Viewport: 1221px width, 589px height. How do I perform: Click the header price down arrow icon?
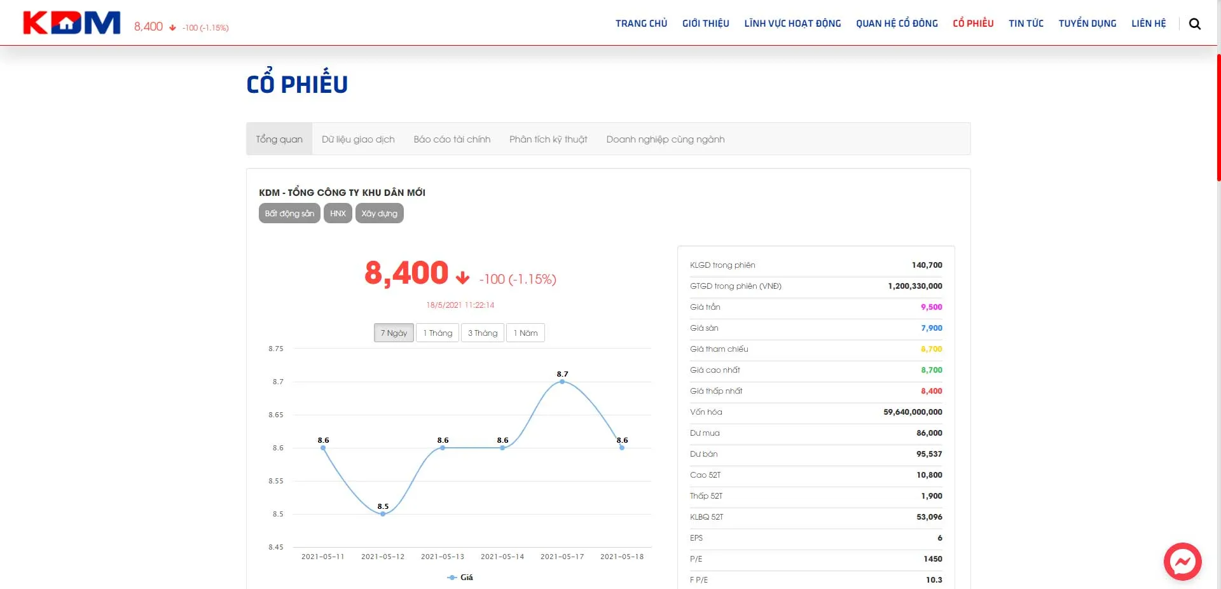(x=172, y=27)
